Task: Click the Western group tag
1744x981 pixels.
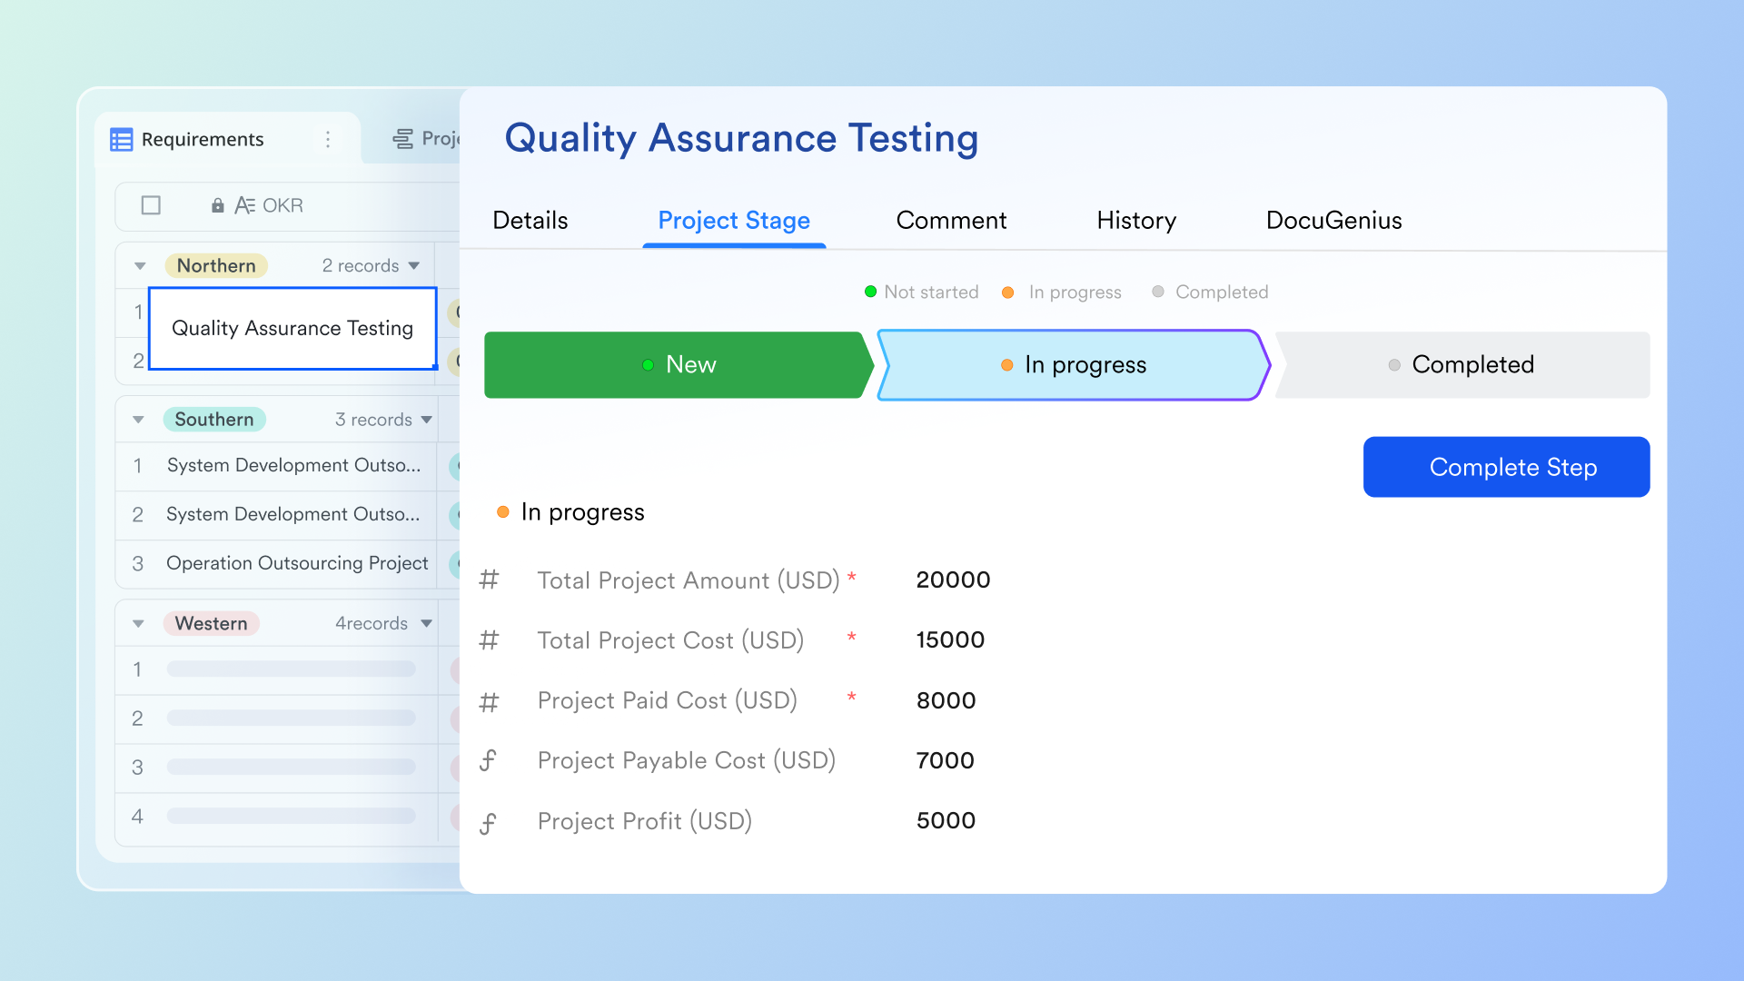Action: point(212,624)
